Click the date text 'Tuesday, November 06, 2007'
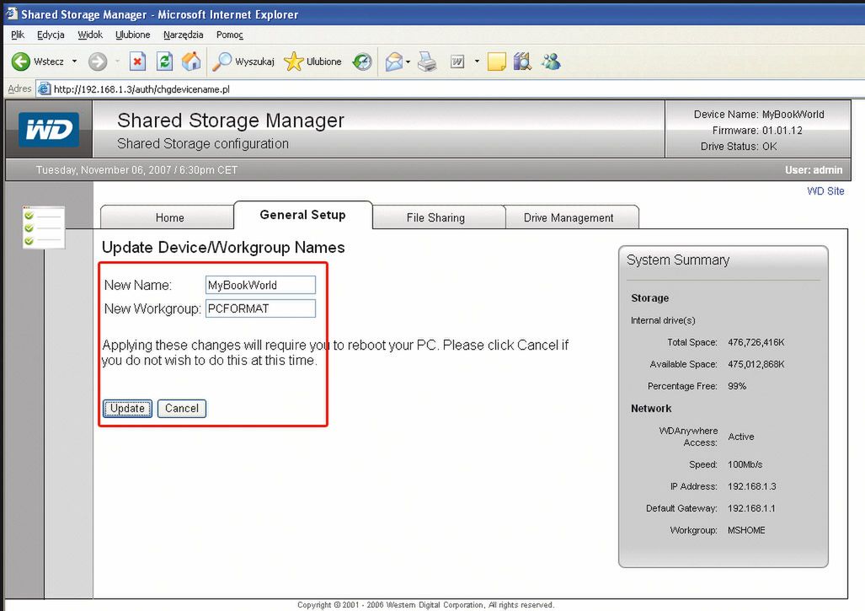Screen dimensions: 865x611 (104, 170)
